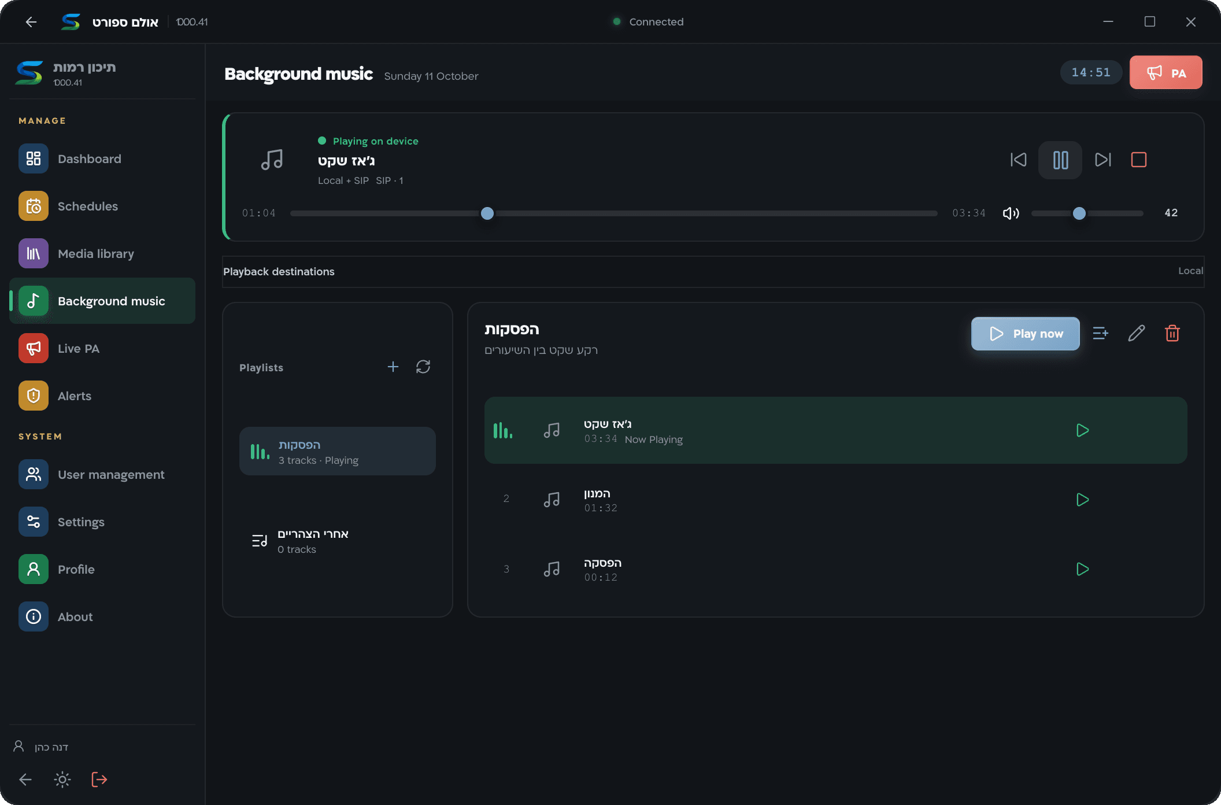
Task: Open the About page
Action: coord(102,616)
